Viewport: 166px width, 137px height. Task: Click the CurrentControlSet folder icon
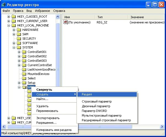(24, 65)
